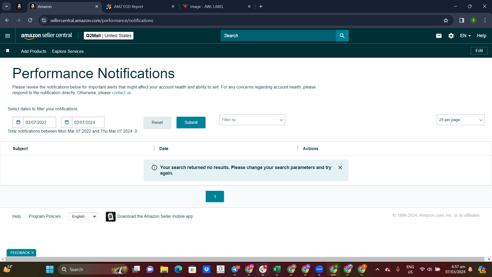
Task: Click the Seller Central search box
Action: pyautogui.click(x=278, y=36)
